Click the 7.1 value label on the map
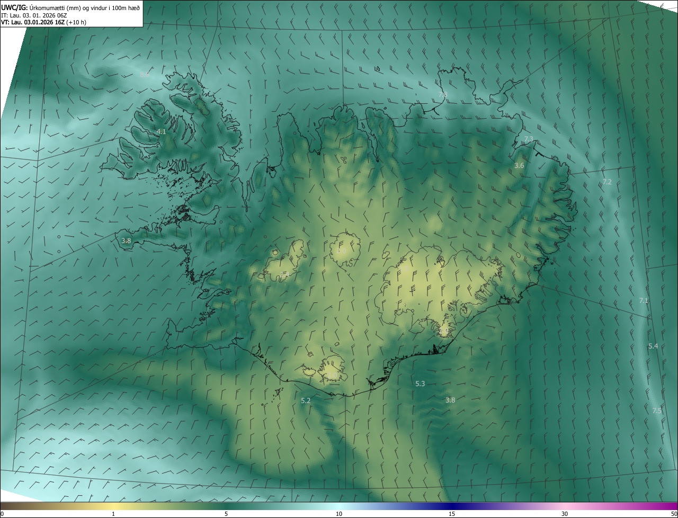Viewport: 678px width, 518px height. click(x=644, y=300)
